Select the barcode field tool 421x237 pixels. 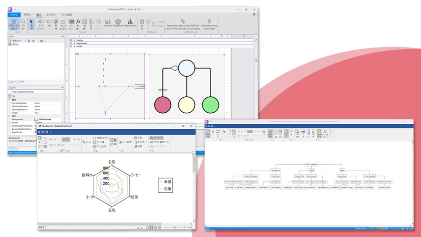pyautogui.click(x=71, y=24)
